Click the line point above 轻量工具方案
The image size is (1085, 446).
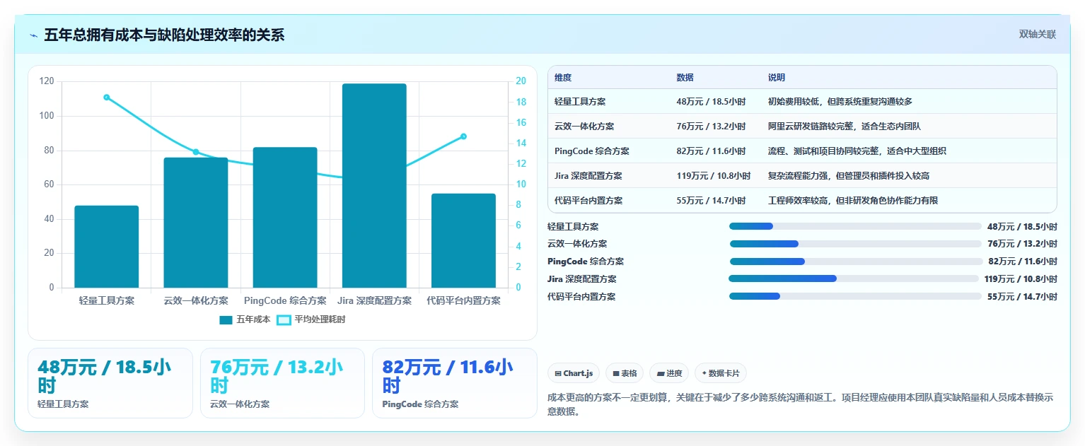tap(107, 97)
